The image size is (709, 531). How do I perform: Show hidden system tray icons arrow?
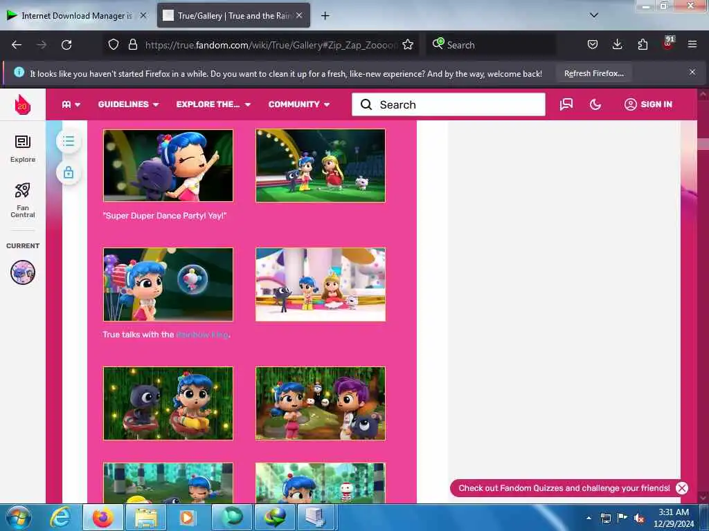(x=589, y=518)
